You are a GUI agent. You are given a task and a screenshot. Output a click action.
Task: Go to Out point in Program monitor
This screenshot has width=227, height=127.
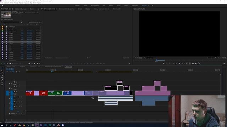186,64
